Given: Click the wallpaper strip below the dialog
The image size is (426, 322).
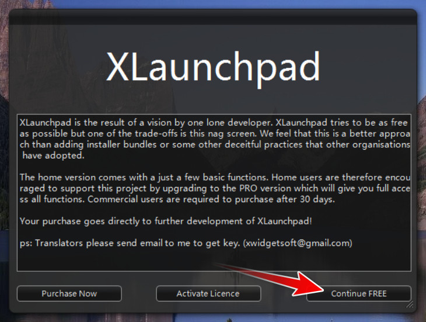Looking at the screenshot, I should tap(213, 318).
